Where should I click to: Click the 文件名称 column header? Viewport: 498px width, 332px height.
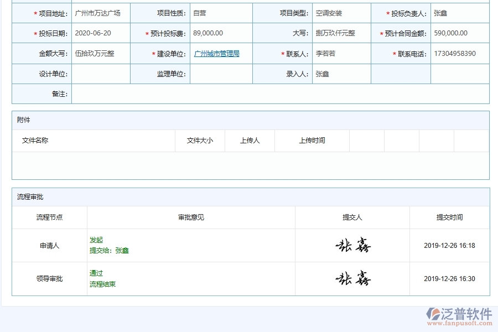coord(35,141)
